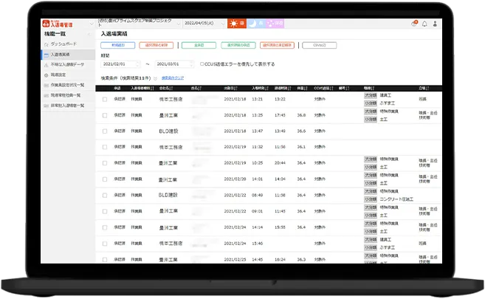Image resolution: width=485 pixels, height=299 pixels.
Task: Check the first table row checkbox
Action: click(105, 98)
